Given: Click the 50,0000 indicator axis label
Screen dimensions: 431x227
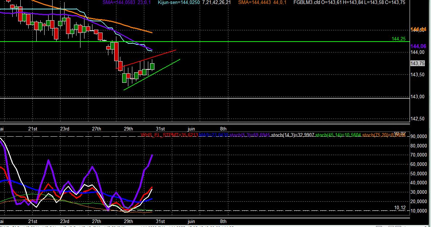Looking at the screenshot, I should (x=419, y=174).
